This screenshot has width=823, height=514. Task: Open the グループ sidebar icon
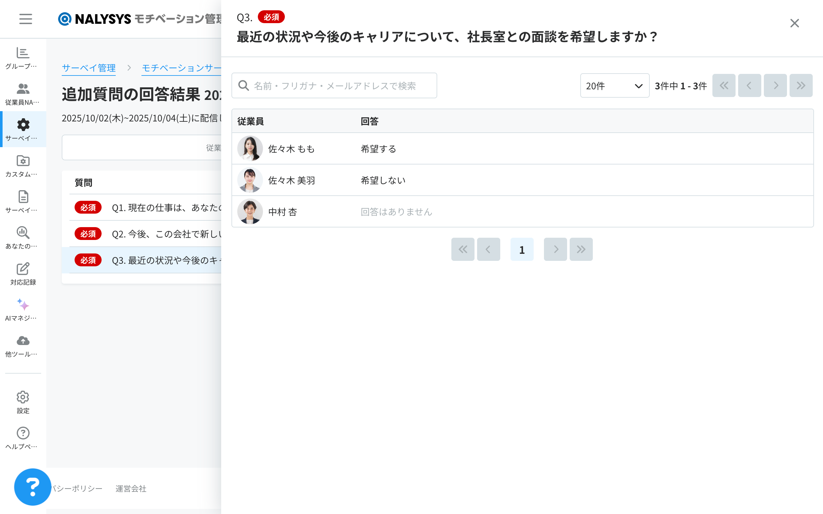click(x=23, y=53)
